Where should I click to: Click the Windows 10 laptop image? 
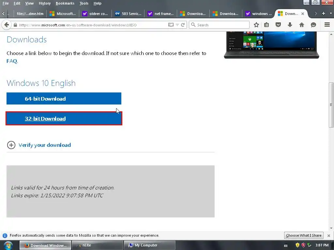[x=271, y=45]
